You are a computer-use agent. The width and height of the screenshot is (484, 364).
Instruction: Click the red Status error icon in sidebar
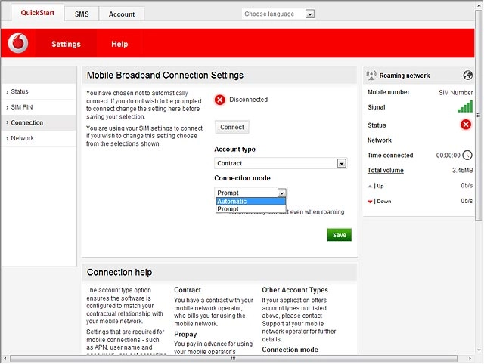coord(466,125)
